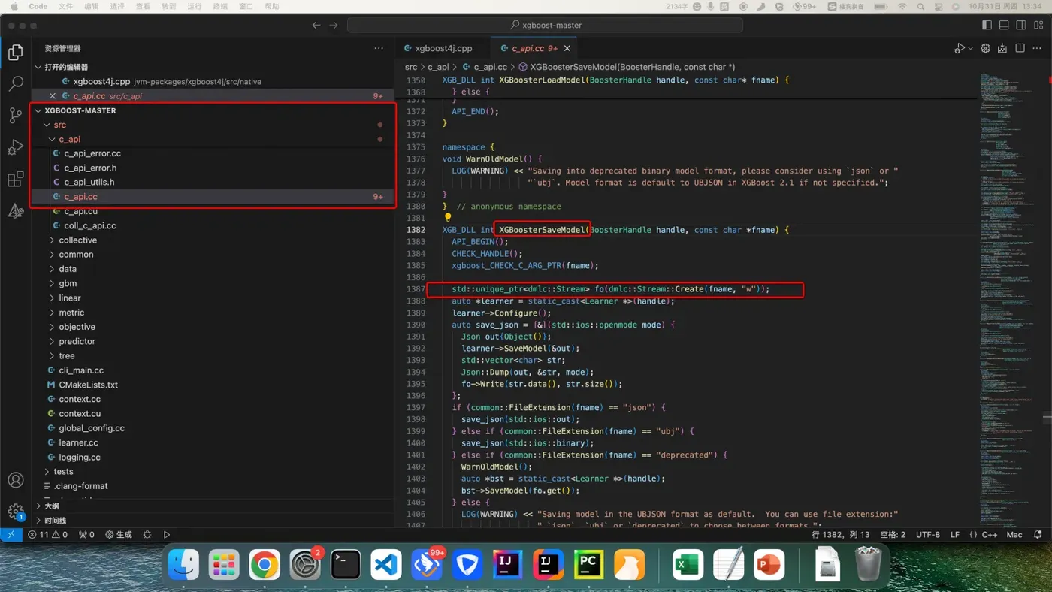Open Chrome from the Dock

coord(265,565)
